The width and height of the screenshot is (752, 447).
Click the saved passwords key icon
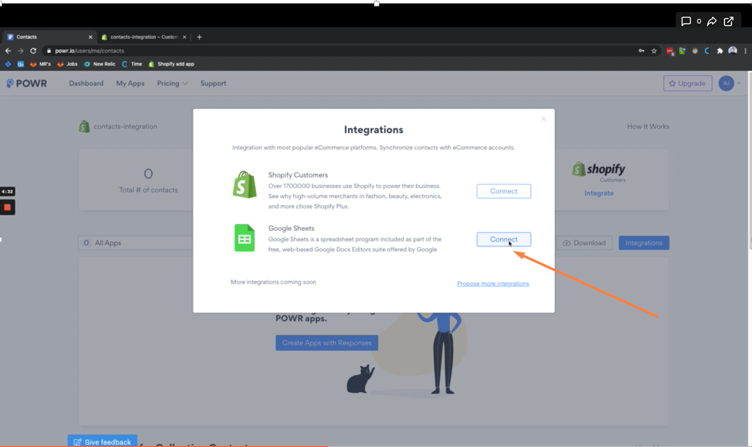641,51
